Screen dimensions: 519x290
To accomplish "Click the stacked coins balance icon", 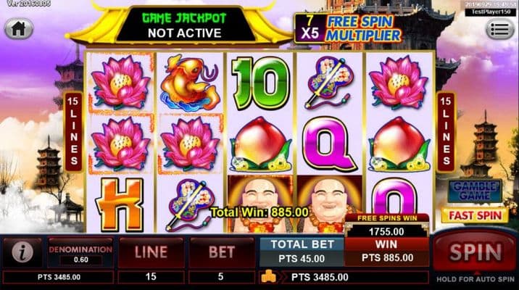I will (269, 277).
